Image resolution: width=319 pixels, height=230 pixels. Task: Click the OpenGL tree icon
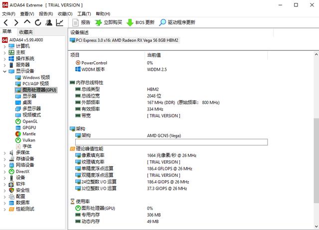[x=18, y=121]
